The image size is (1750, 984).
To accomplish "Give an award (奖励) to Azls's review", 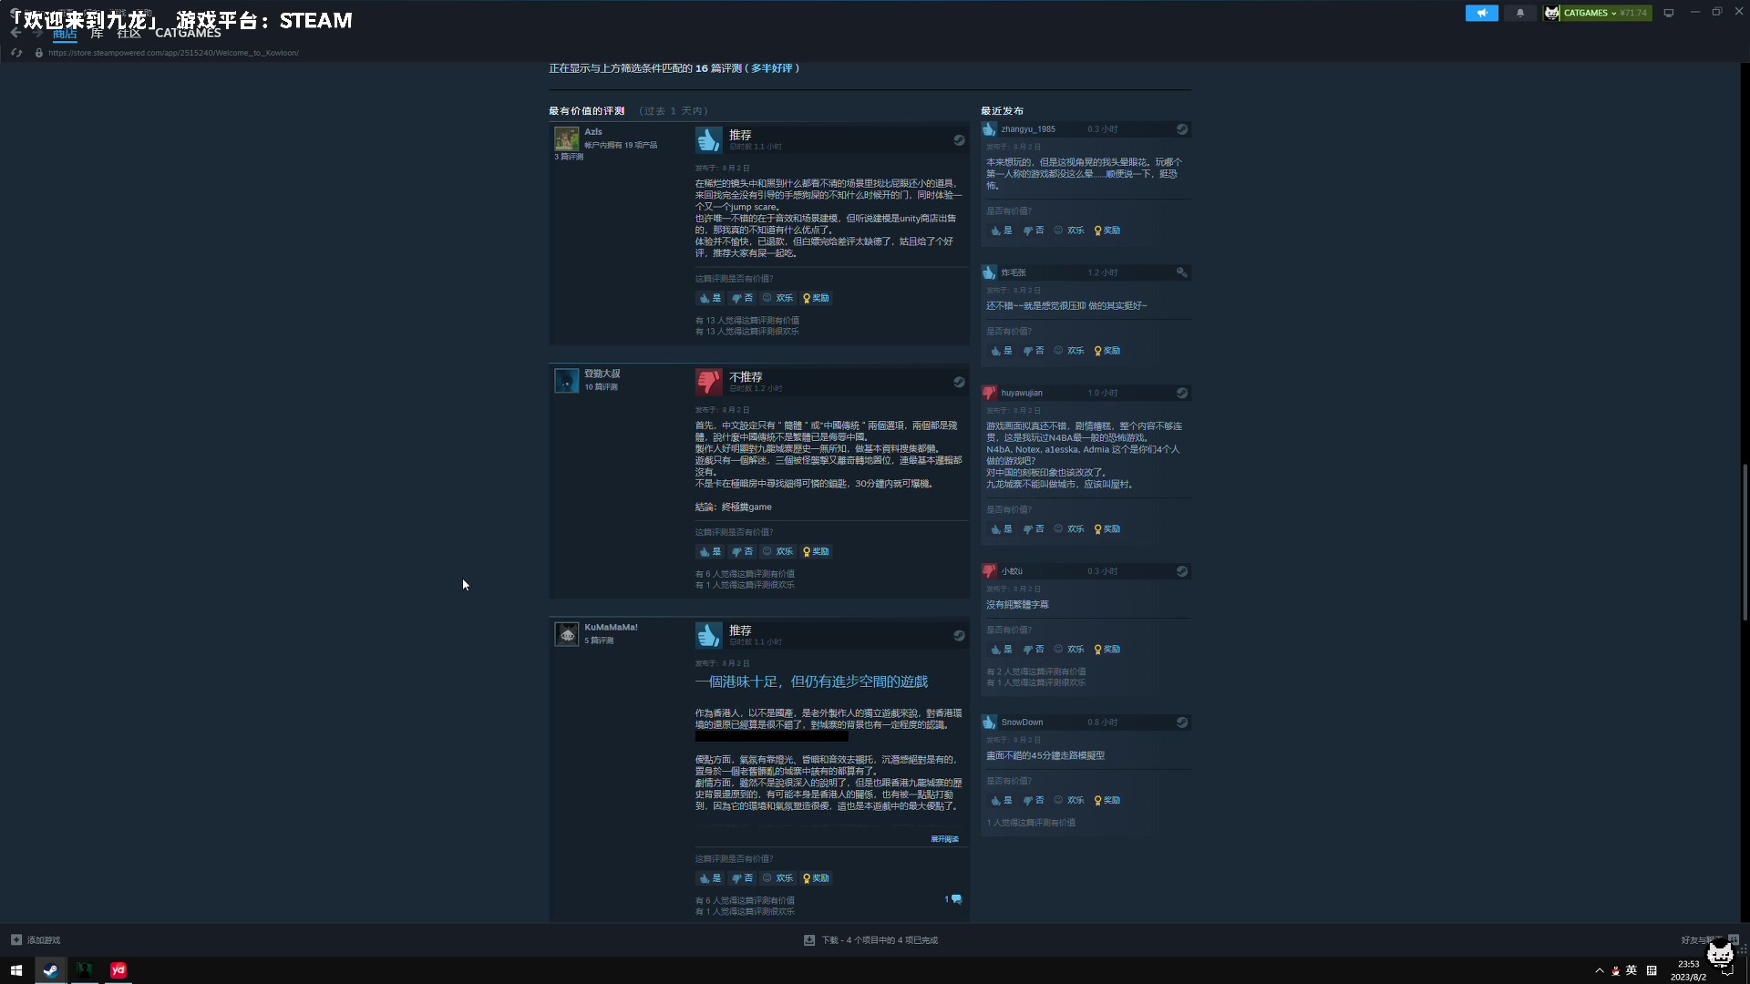I will 816,298.
